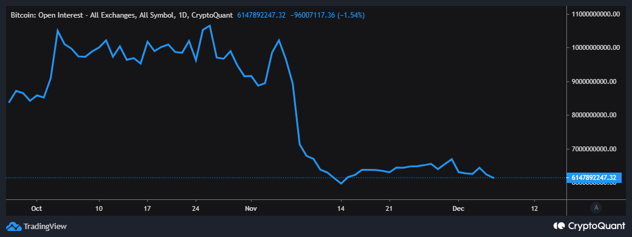Click the 8000000000.00 price axis label
632x237 pixels.
coord(595,115)
